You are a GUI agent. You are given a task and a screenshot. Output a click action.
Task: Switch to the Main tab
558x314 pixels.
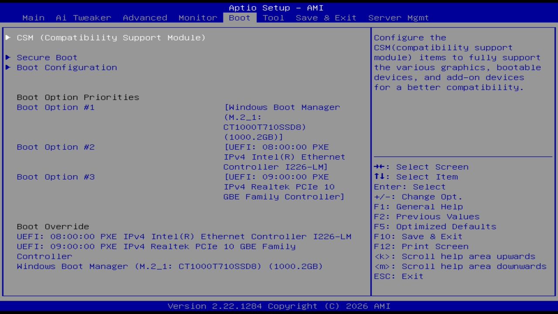click(34, 18)
